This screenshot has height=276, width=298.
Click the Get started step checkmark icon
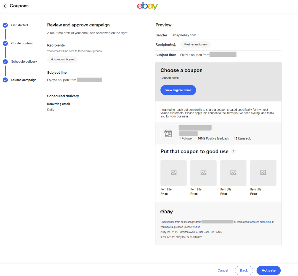[x=5, y=25]
